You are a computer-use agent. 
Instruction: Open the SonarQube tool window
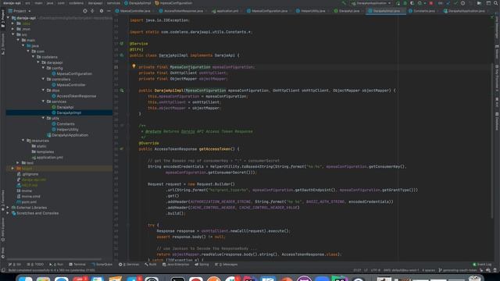coord(102,265)
